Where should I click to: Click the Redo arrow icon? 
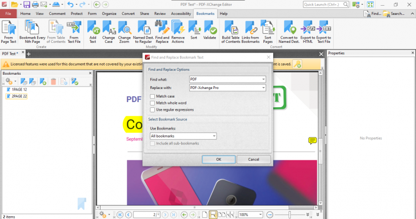82,4
